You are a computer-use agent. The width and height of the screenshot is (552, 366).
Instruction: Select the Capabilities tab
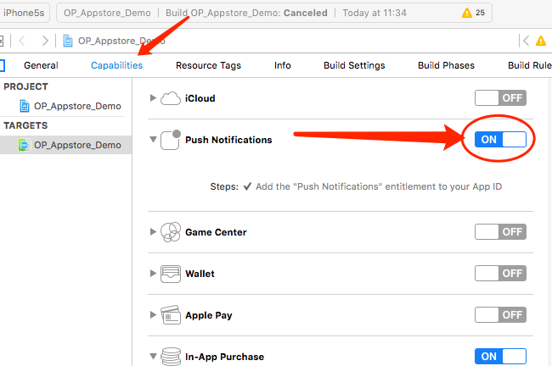pyautogui.click(x=117, y=65)
